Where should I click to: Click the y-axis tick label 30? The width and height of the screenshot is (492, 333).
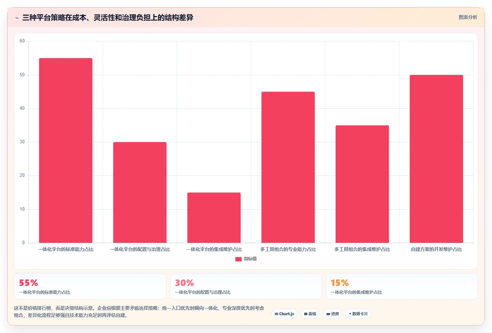pos(22,142)
